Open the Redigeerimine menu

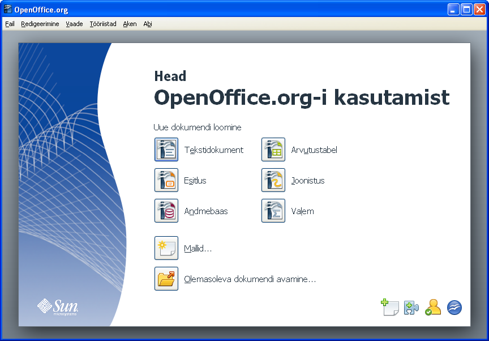[40, 24]
